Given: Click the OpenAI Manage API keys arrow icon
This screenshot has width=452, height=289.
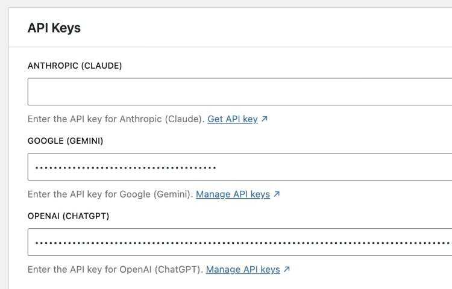Looking at the screenshot, I should point(287,270).
